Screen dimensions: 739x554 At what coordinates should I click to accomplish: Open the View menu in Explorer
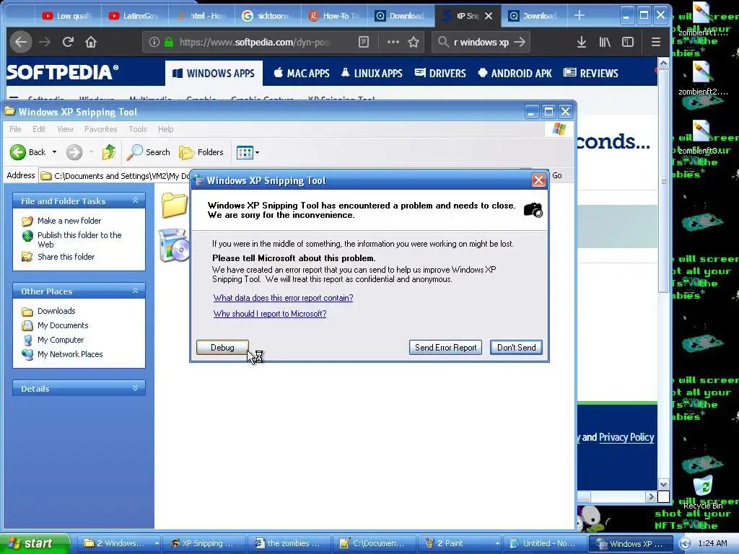pyautogui.click(x=65, y=129)
